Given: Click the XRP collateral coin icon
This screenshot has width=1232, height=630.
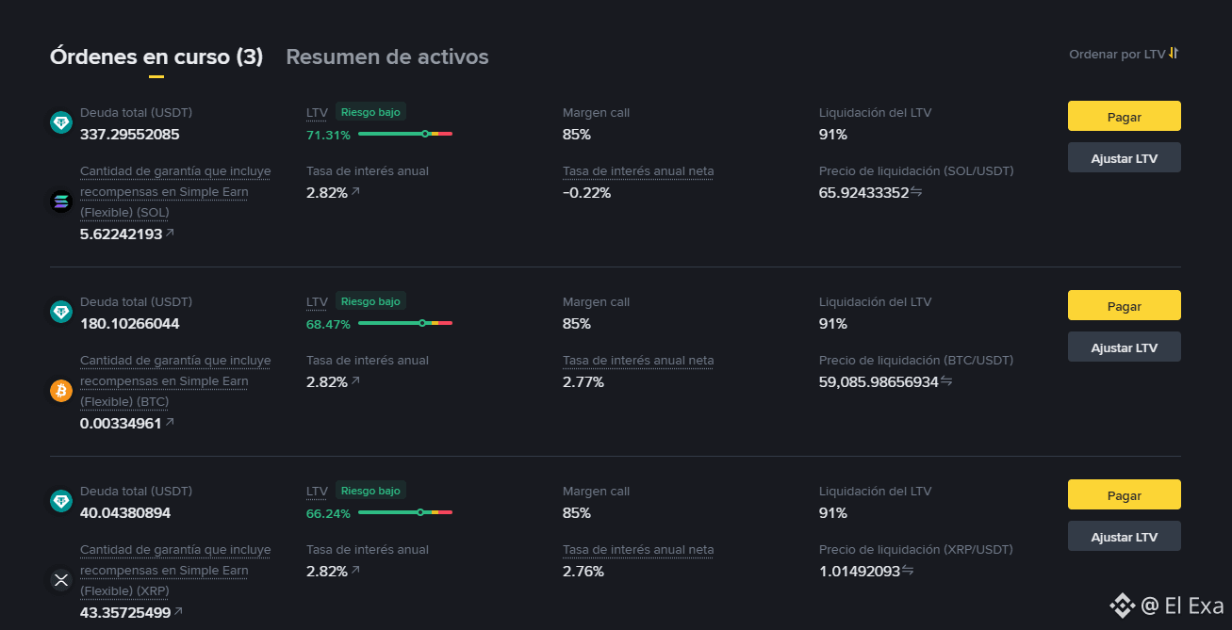Looking at the screenshot, I should point(61,580).
